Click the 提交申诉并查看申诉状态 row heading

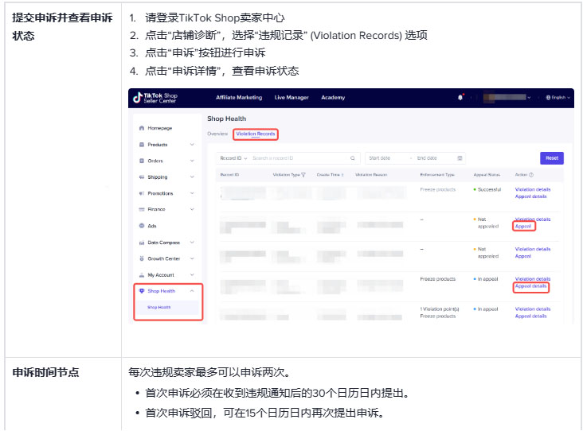[62, 27]
